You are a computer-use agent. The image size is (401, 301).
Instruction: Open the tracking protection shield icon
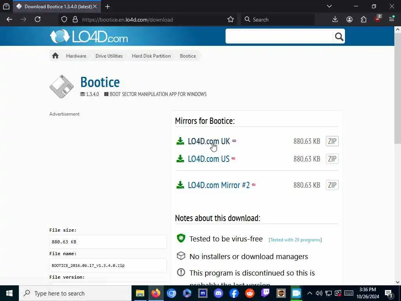[64, 20]
